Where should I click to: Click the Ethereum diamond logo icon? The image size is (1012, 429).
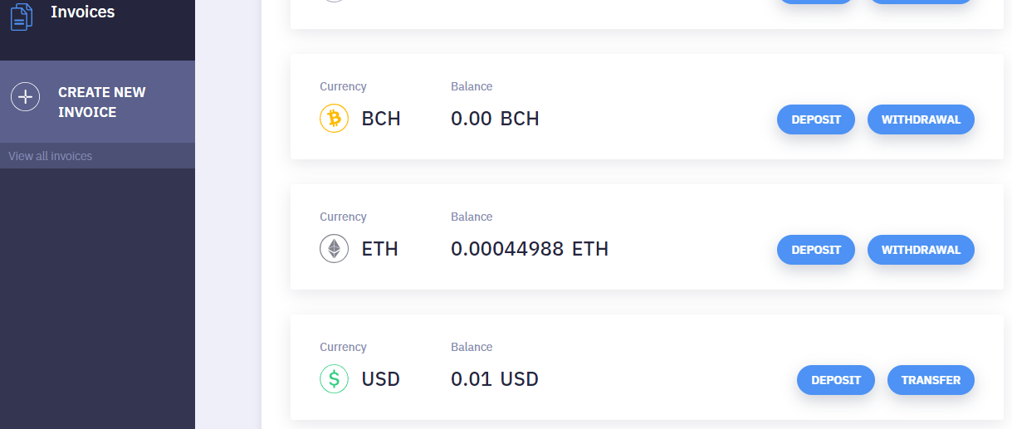[x=334, y=249]
